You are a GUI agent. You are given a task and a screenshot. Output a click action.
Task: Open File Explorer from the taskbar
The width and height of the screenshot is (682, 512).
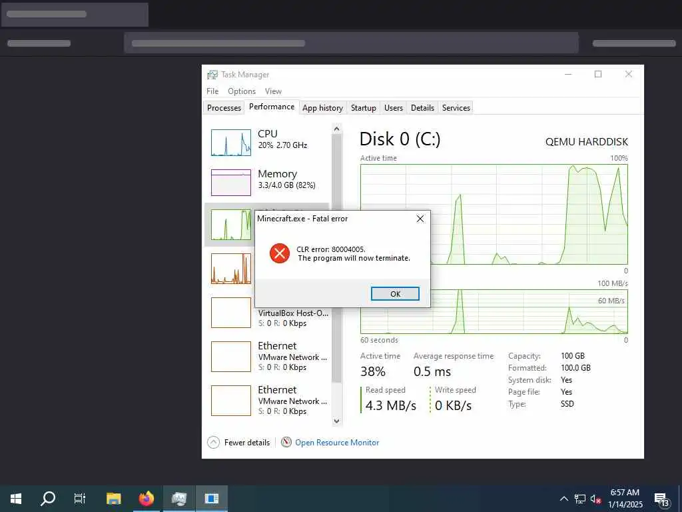pyautogui.click(x=113, y=499)
